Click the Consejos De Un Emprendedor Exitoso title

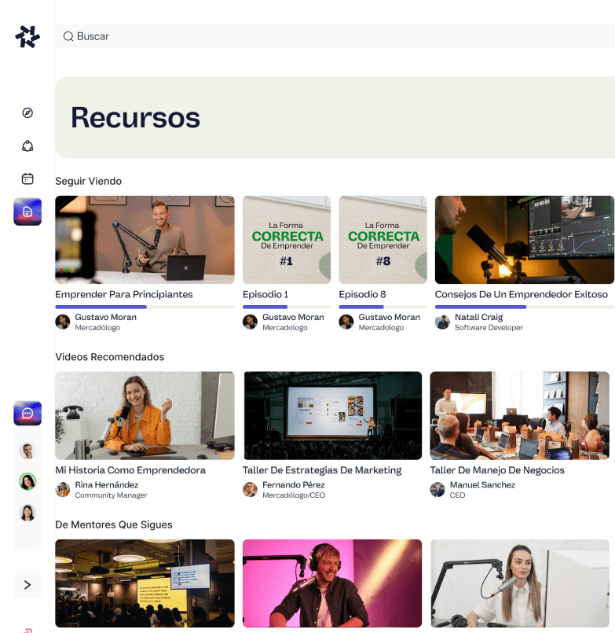(522, 294)
